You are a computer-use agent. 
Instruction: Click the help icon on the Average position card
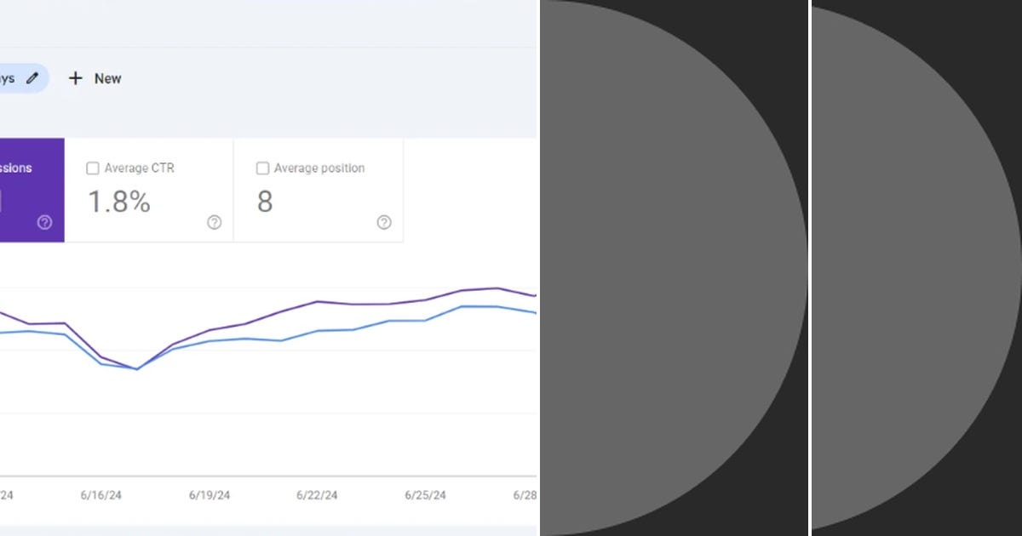[x=383, y=222]
